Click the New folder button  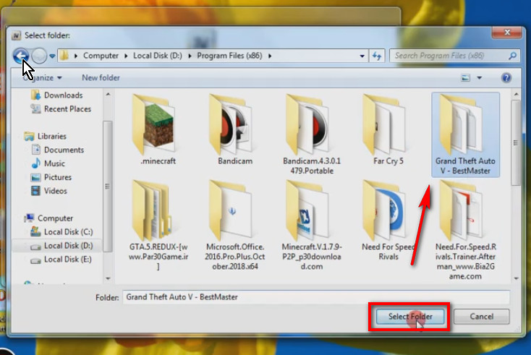(x=101, y=78)
